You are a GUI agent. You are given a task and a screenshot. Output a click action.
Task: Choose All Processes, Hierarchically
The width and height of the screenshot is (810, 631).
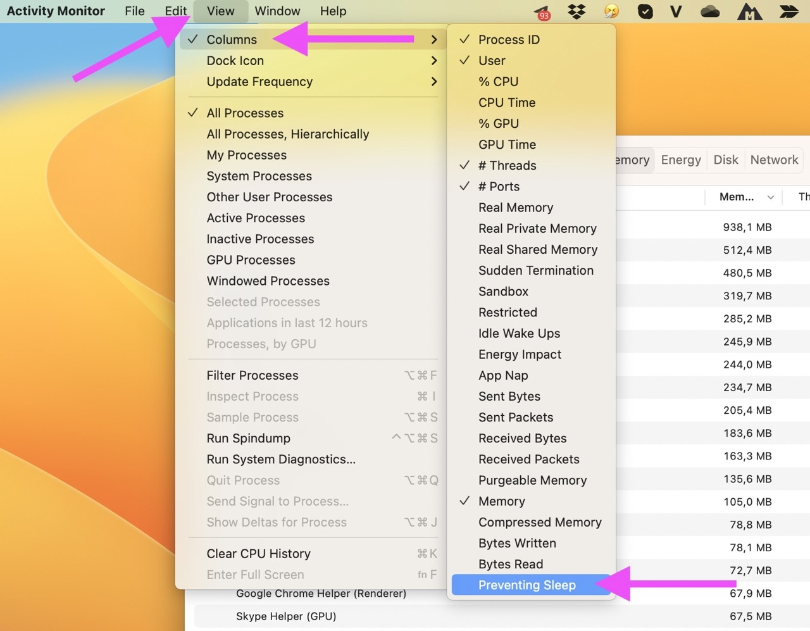(x=311, y=134)
